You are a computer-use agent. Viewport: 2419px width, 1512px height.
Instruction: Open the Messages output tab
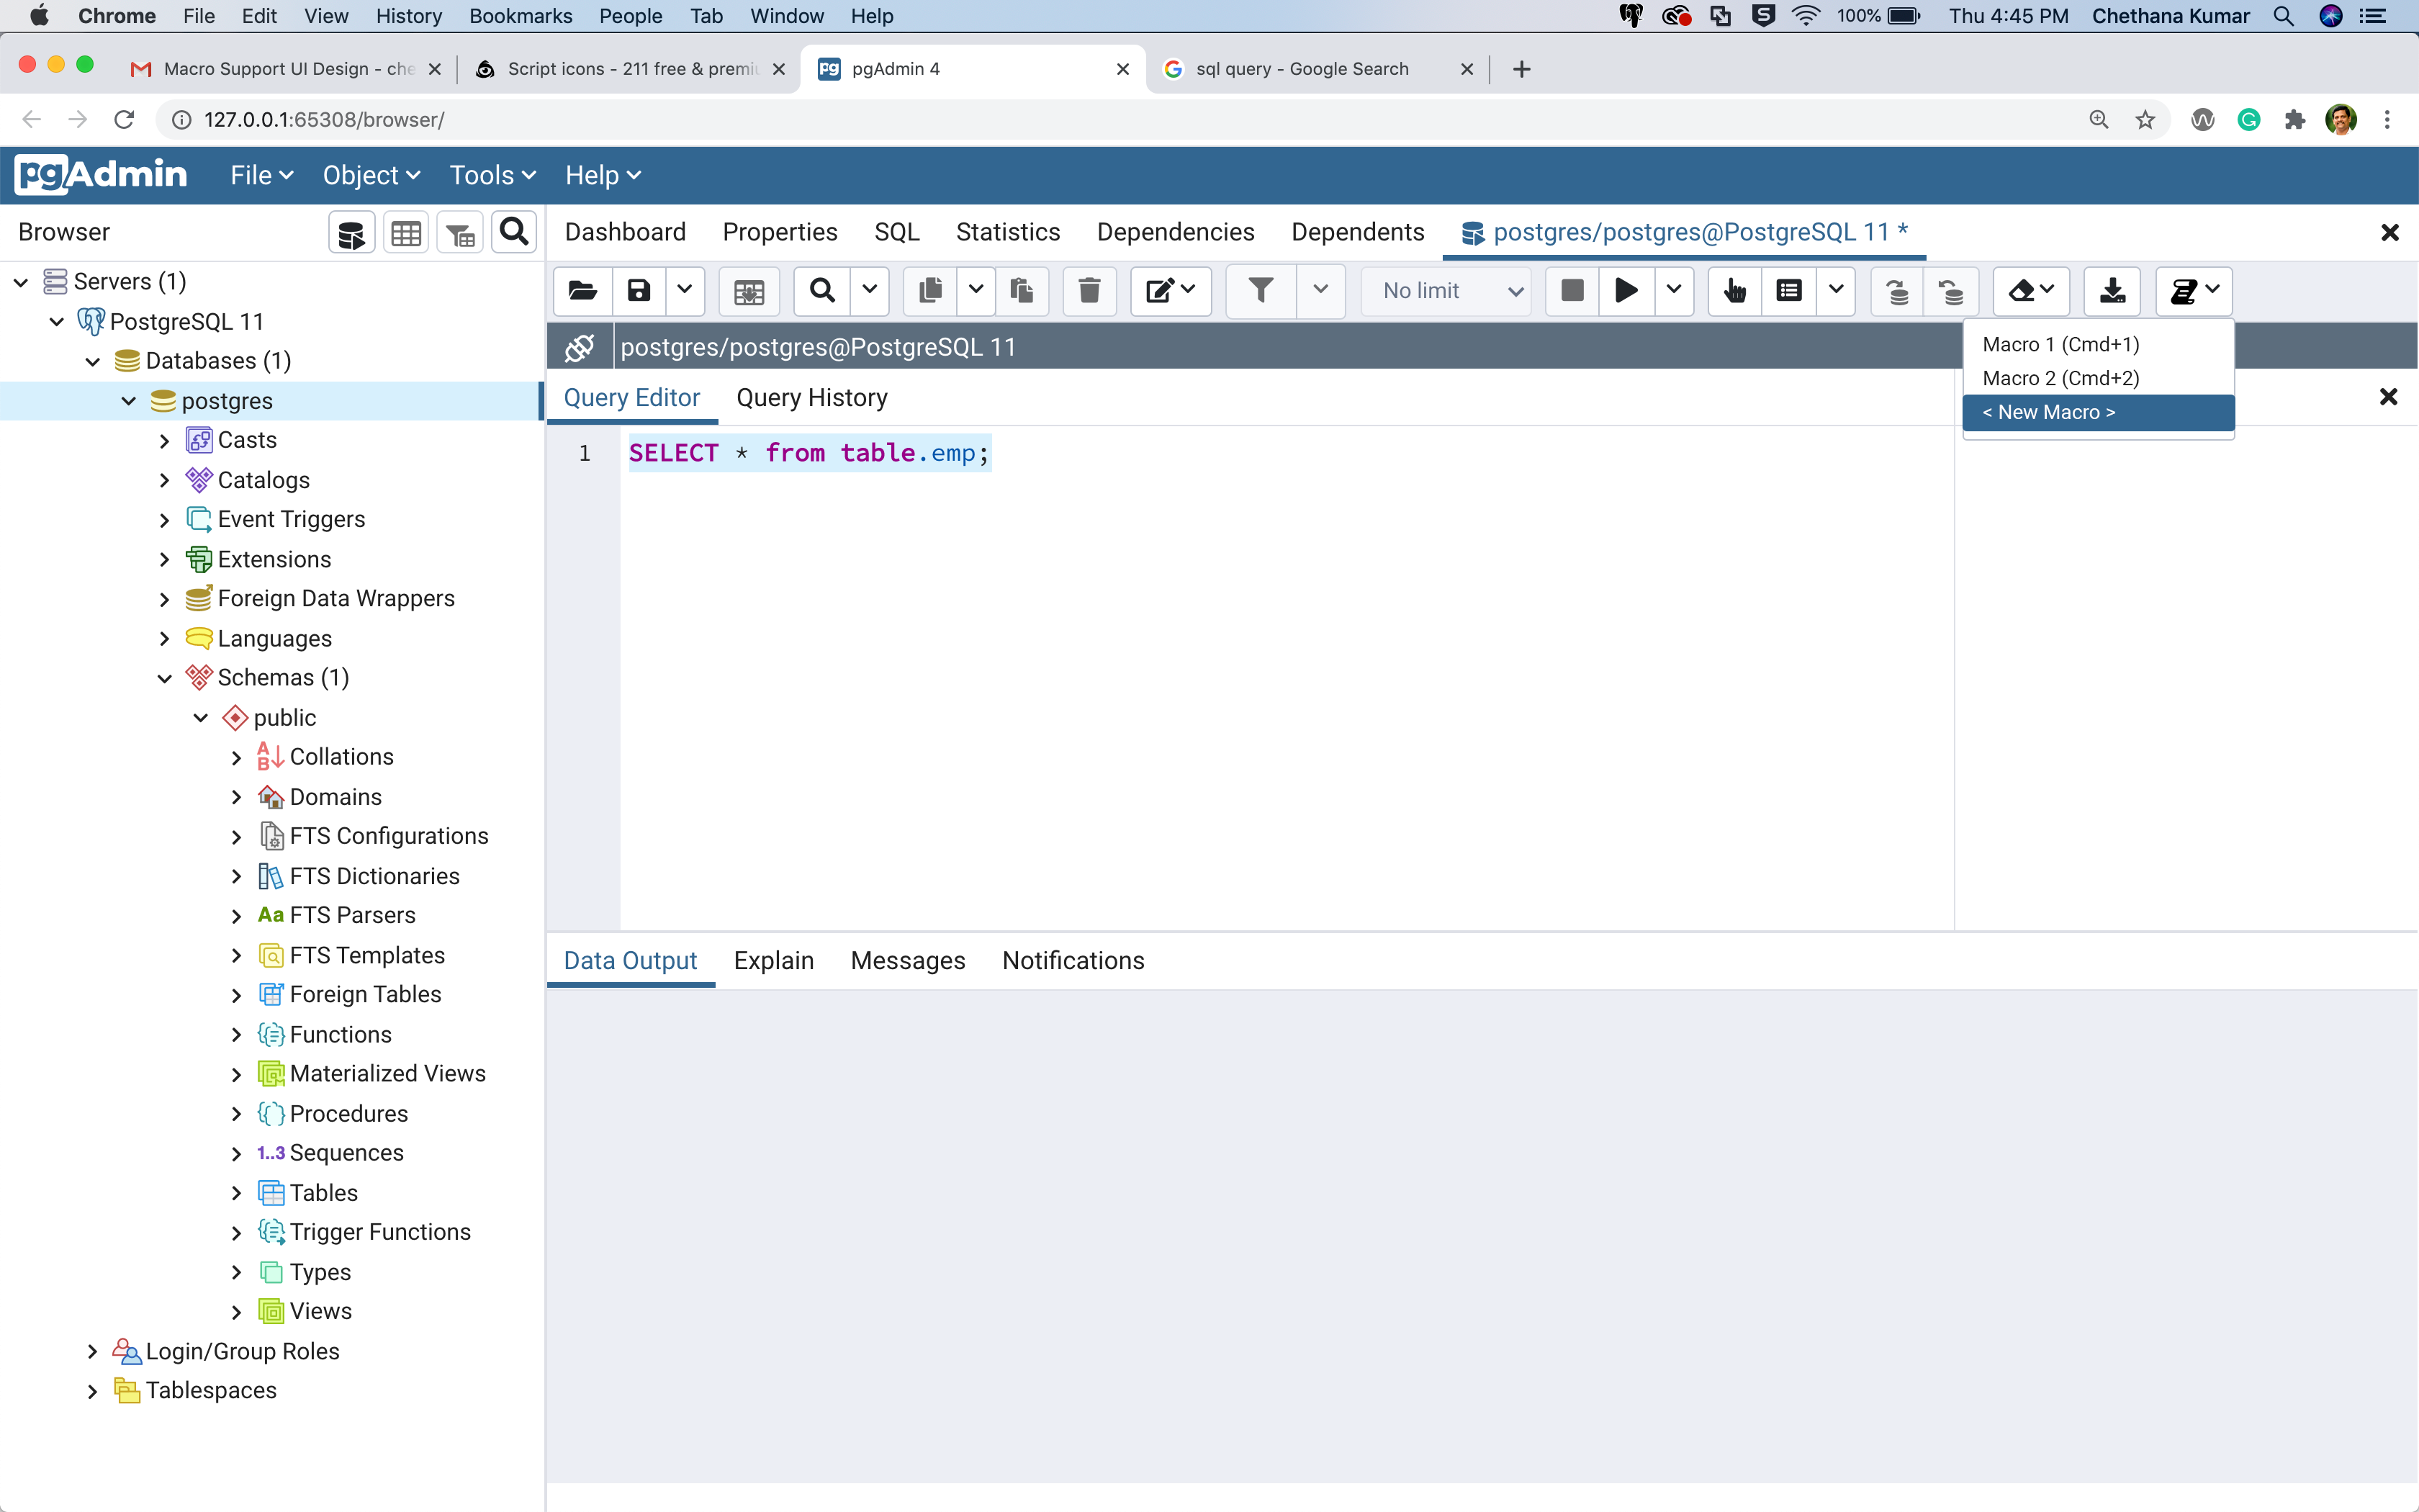pos(908,960)
